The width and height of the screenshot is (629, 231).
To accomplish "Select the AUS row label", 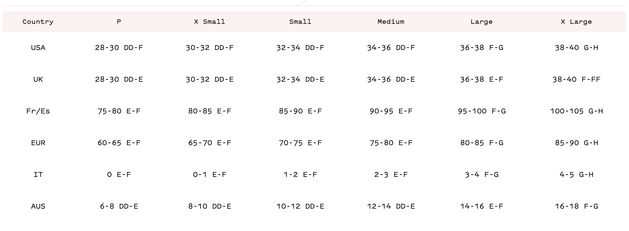I will (x=38, y=206).
